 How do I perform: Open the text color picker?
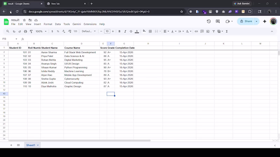click(137, 31)
